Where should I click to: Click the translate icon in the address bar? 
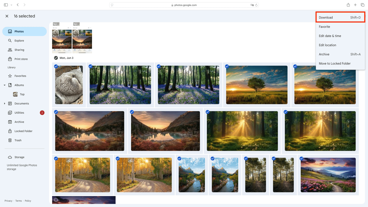[x=252, y=5]
